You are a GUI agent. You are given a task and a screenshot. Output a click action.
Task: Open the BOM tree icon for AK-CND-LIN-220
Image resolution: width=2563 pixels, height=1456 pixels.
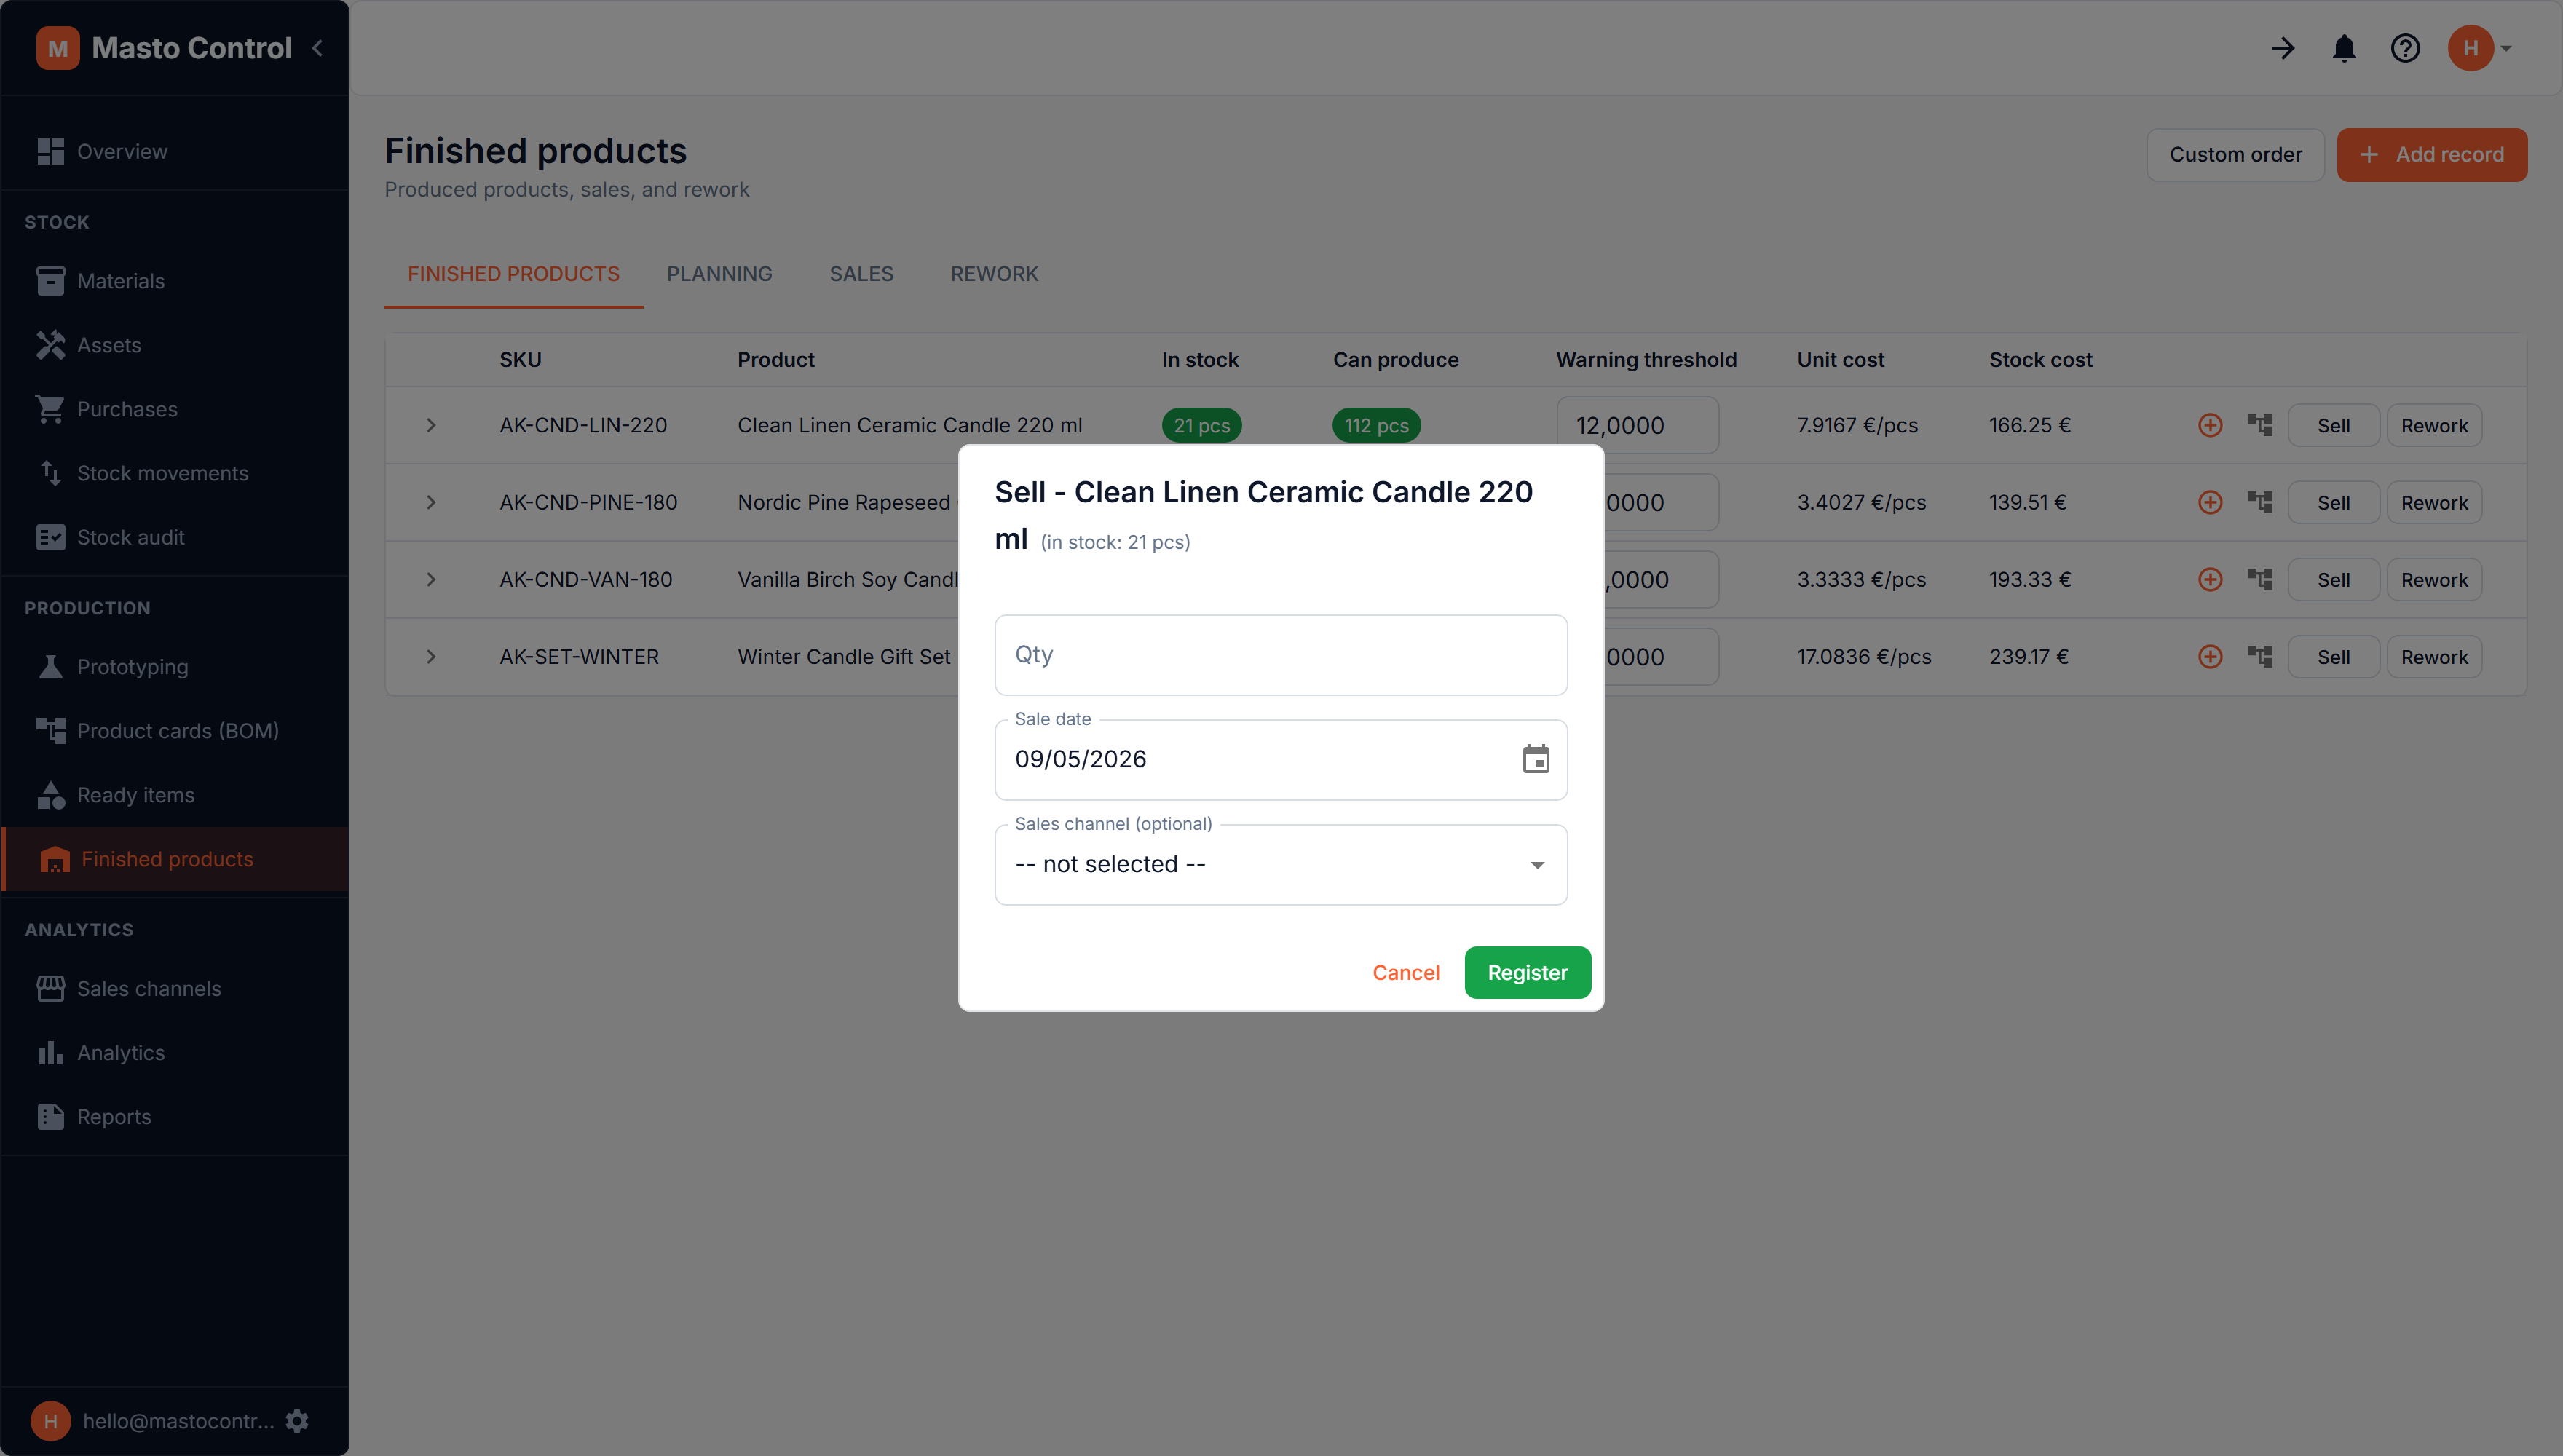coord(2260,425)
